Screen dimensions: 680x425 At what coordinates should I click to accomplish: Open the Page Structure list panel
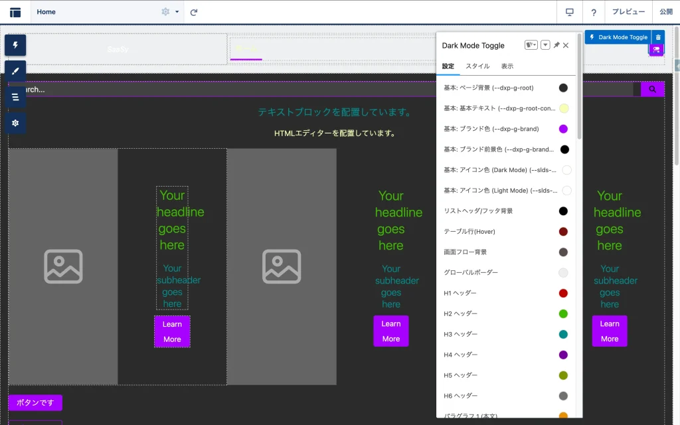(x=15, y=97)
